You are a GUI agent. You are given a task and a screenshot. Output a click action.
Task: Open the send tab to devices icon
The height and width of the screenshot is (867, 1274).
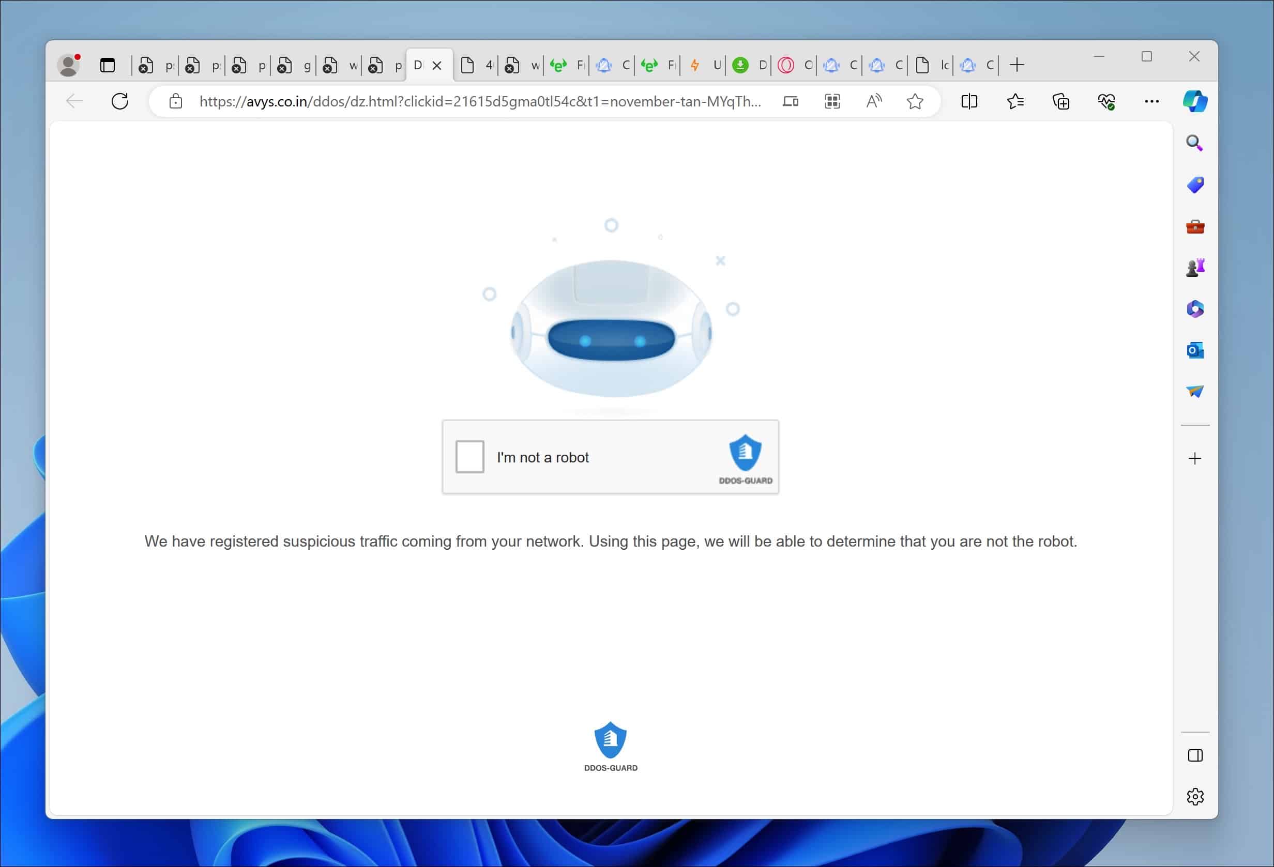(791, 101)
